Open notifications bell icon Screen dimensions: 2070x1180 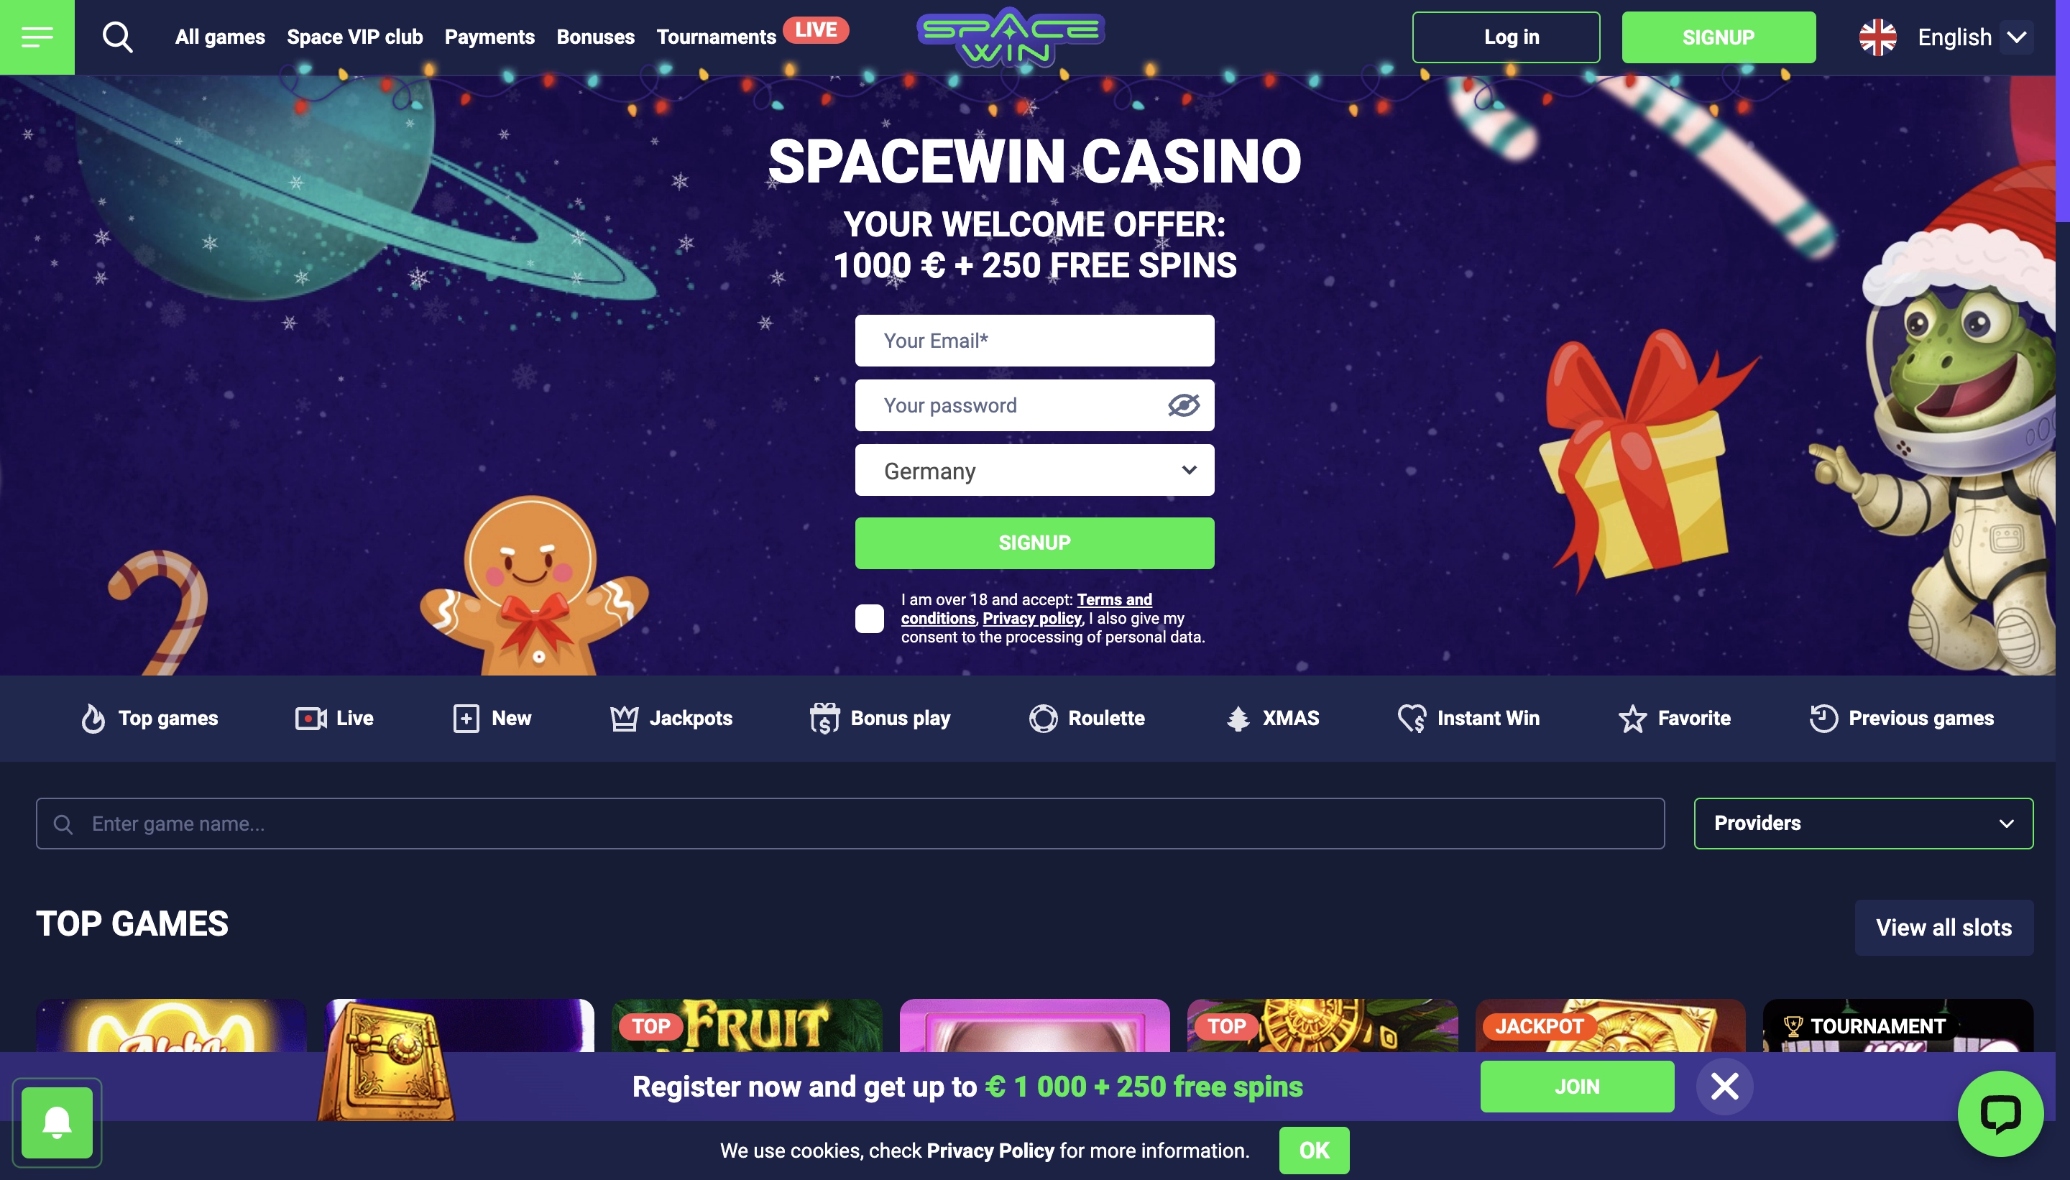pos(57,1123)
